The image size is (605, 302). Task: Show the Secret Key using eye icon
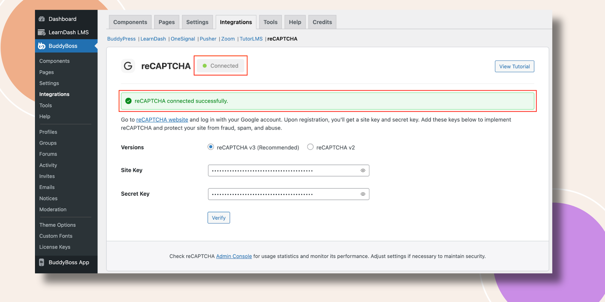tap(363, 194)
